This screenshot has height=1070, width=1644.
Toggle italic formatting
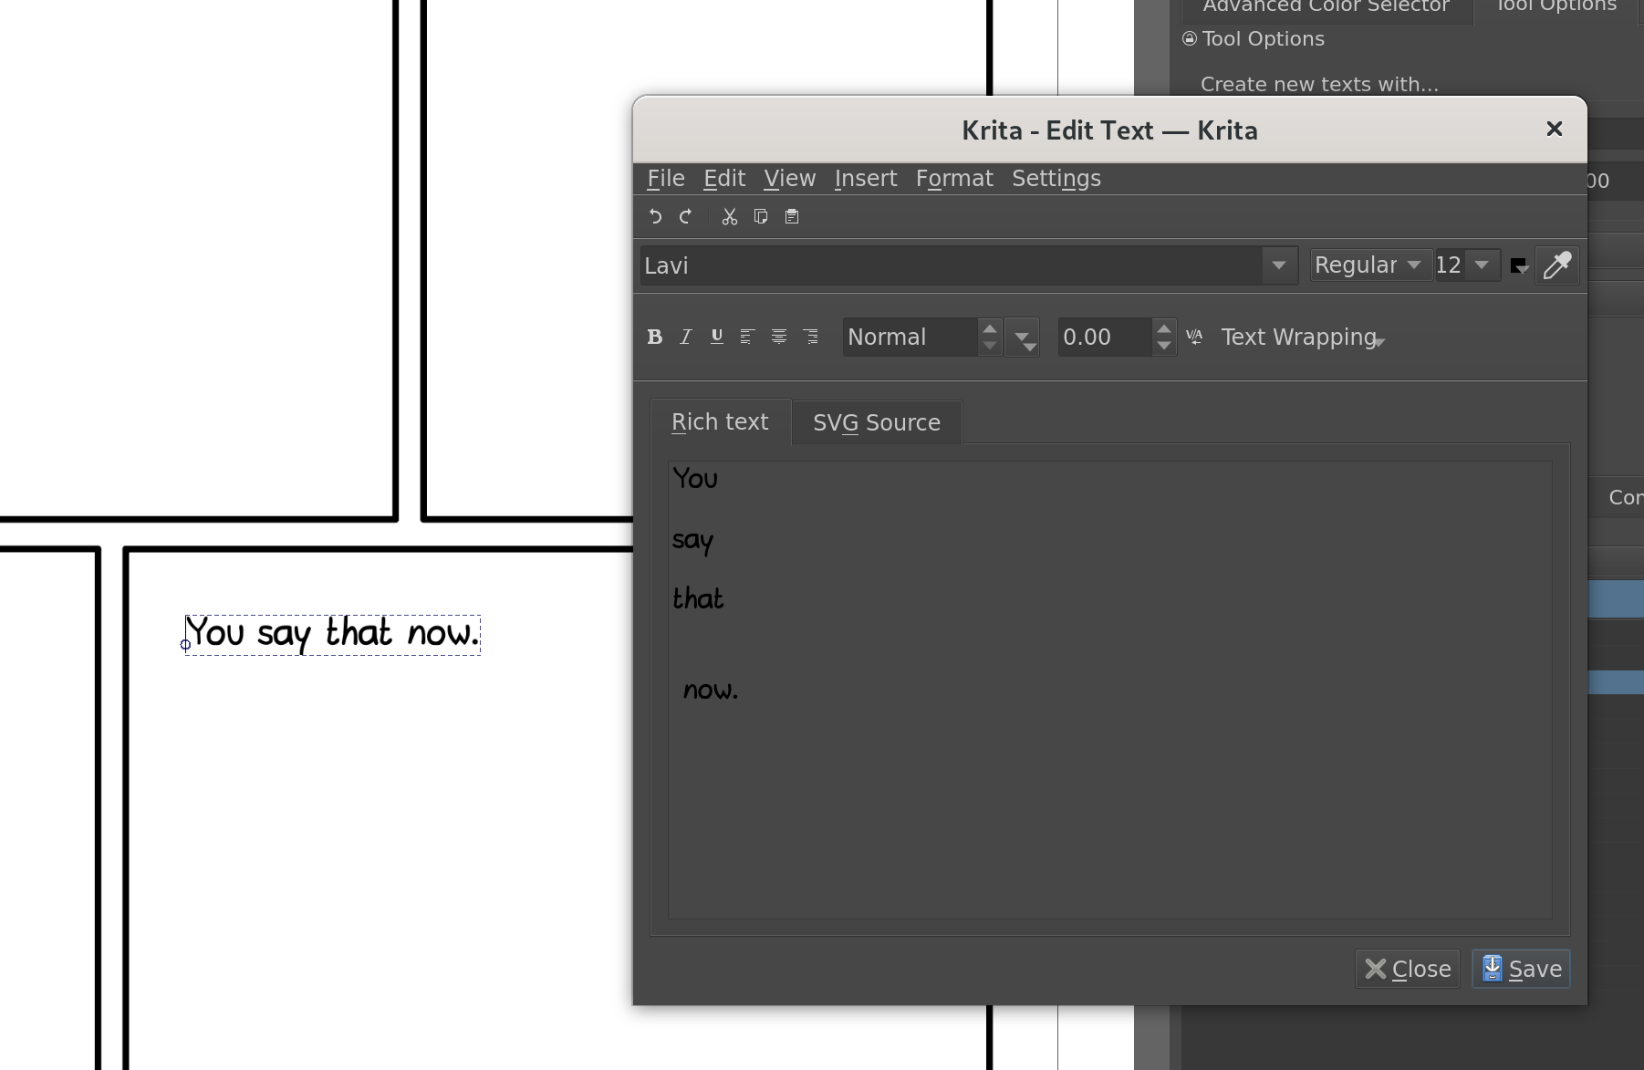[x=685, y=337]
